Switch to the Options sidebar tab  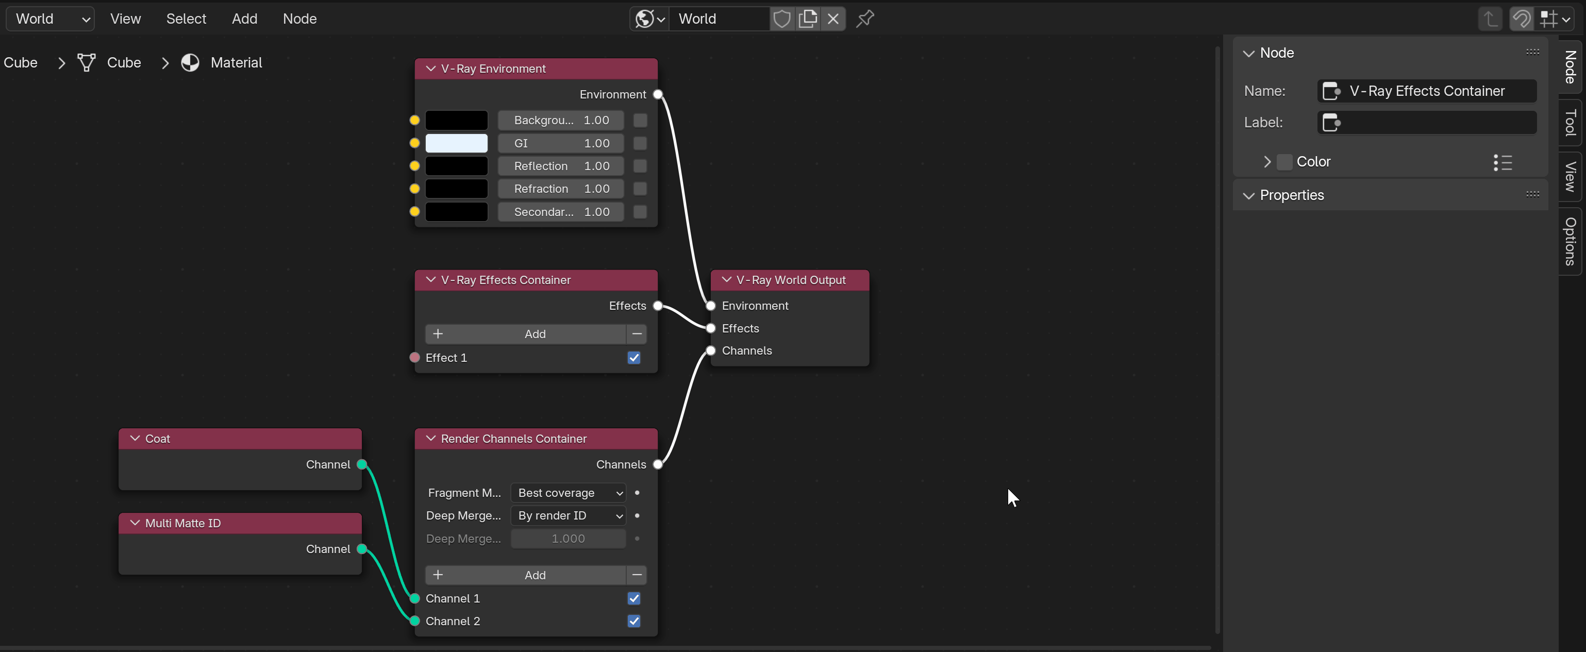pos(1570,241)
